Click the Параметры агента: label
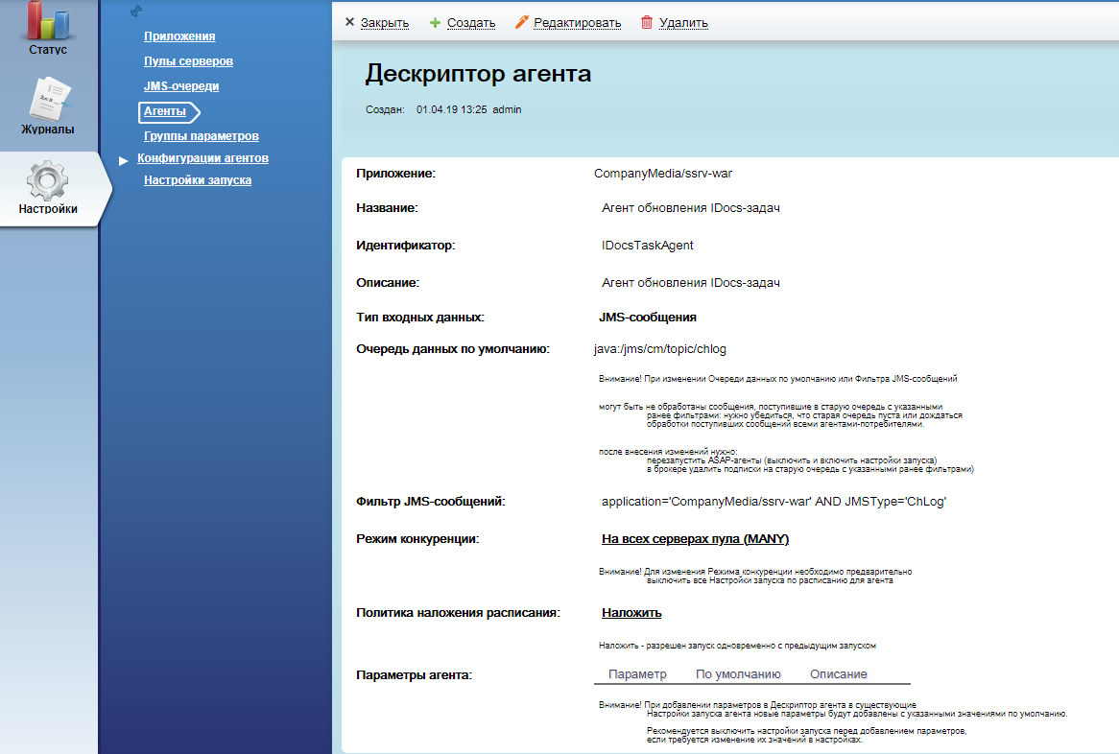Image resolution: width=1119 pixels, height=754 pixels. pyautogui.click(x=414, y=674)
